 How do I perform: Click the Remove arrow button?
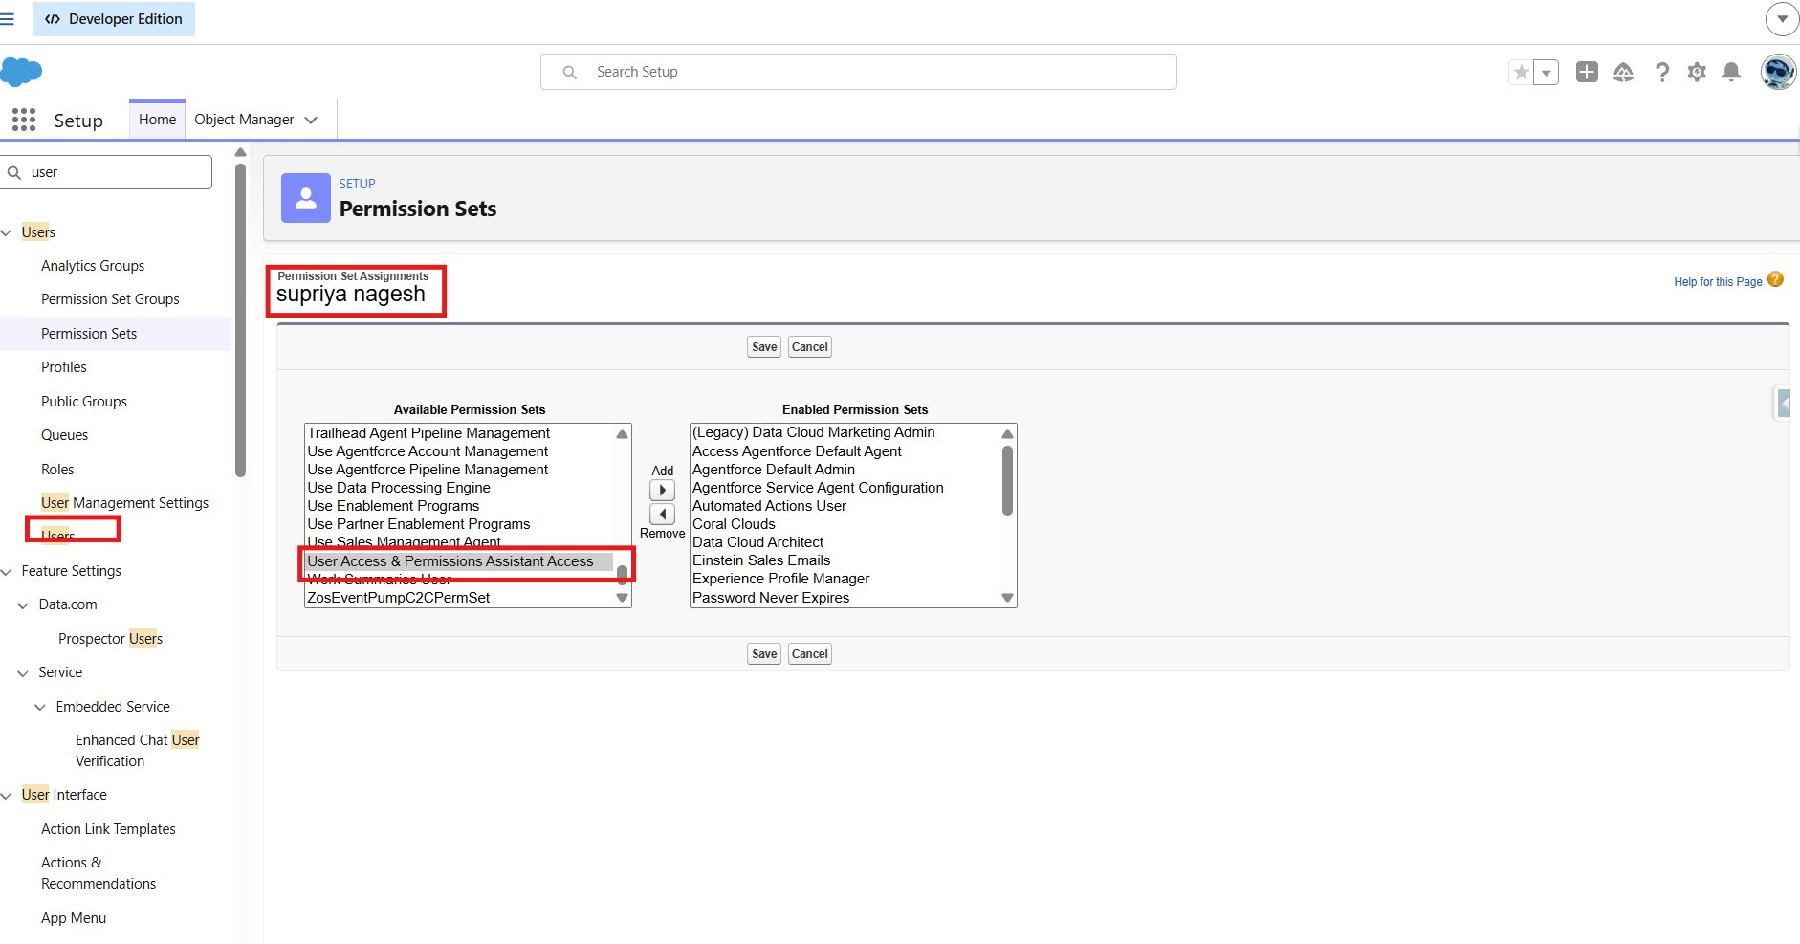662,515
